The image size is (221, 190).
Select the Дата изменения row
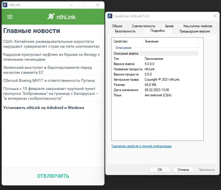tap(156, 90)
